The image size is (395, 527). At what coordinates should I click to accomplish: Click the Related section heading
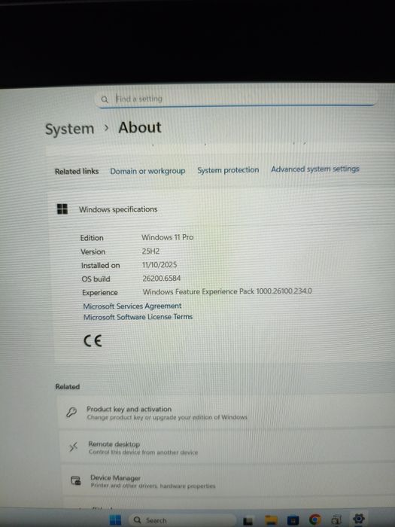coord(67,387)
